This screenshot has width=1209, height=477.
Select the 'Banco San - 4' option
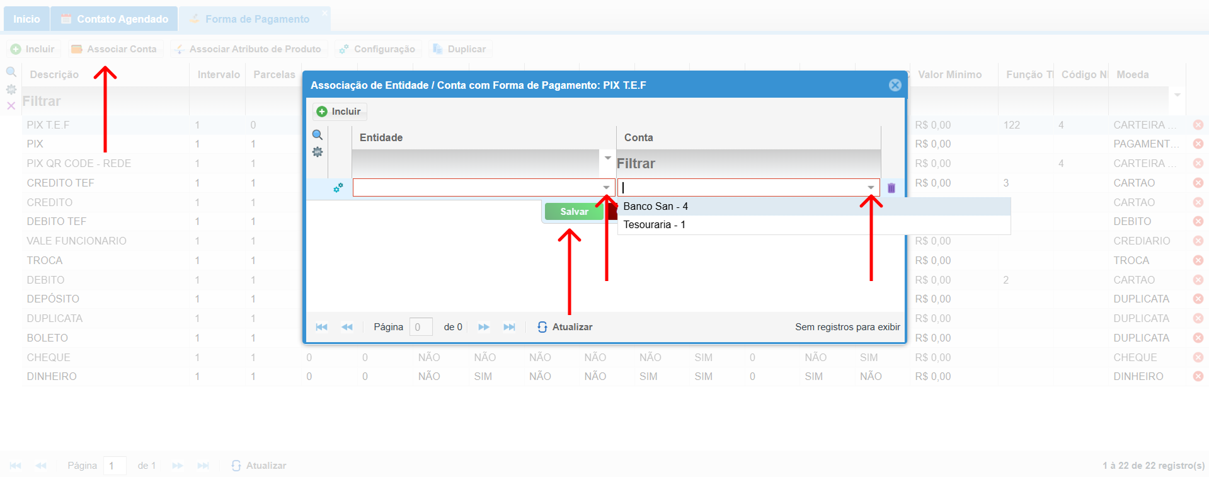pos(655,207)
